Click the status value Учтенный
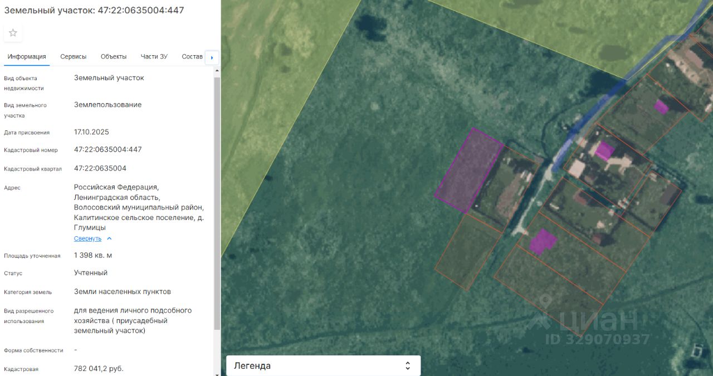This screenshot has height=376, width=713. (91, 273)
